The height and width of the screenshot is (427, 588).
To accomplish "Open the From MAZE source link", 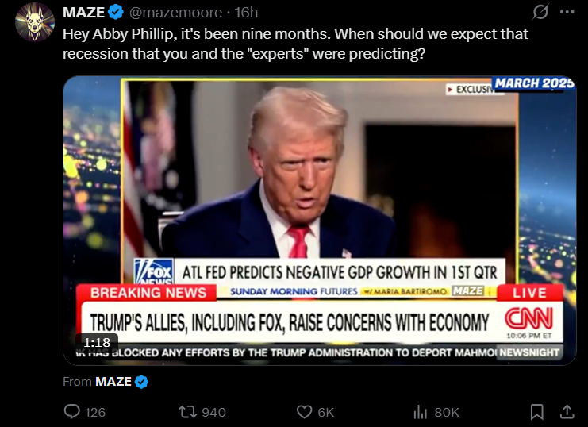I will click(113, 382).
